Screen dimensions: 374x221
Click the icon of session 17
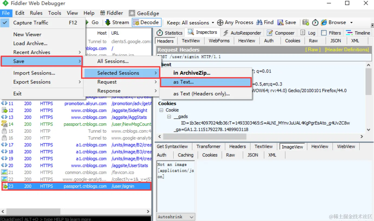[x=4, y=145]
